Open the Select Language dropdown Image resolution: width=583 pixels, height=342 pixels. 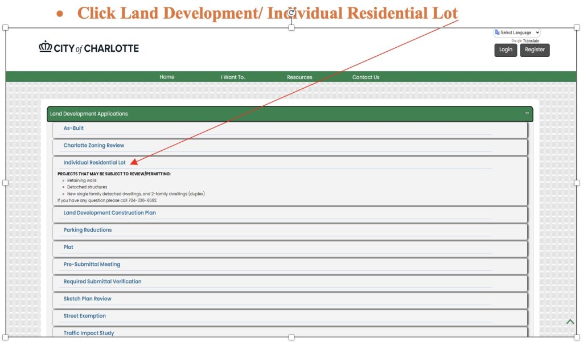(517, 33)
